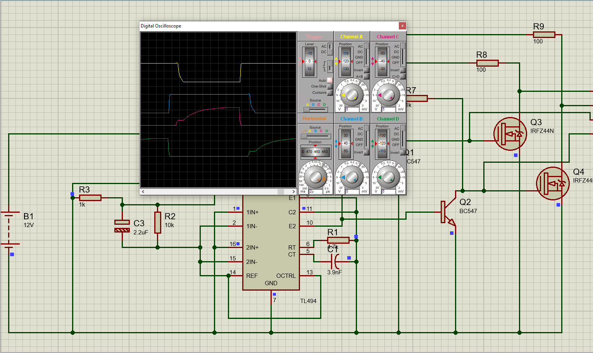The image size is (593, 353).
Task: Select the TL494 IC body
Action: [271, 243]
